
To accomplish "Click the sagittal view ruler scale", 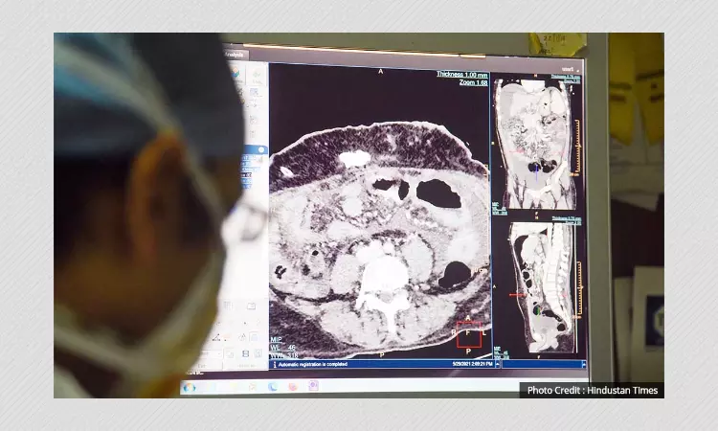I will 579,287.
